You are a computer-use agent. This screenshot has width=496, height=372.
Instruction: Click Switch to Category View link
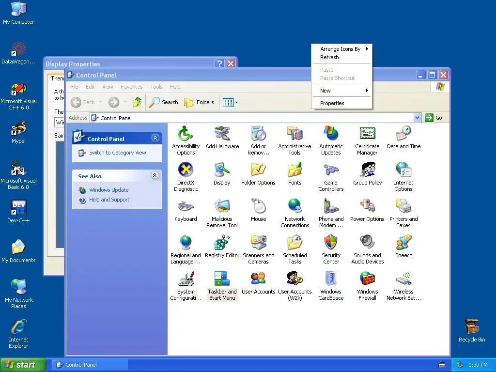tap(117, 153)
